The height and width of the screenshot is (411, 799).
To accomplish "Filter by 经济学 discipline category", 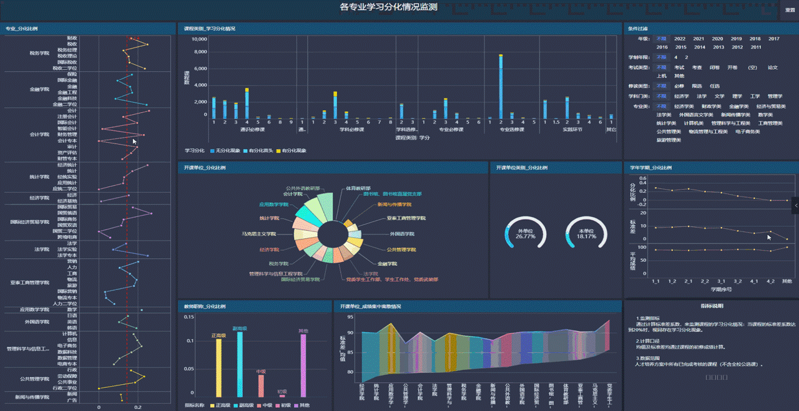I will 681,97.
